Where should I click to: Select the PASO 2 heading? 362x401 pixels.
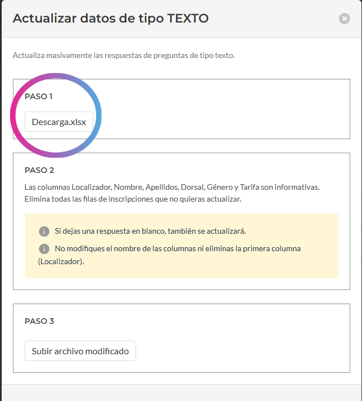click(39, 170)
